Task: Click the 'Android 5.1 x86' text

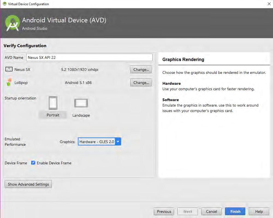Action: (x=78, y=83)
